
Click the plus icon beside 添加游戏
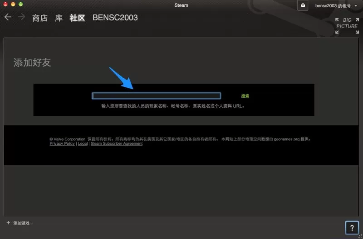point(8,223)
